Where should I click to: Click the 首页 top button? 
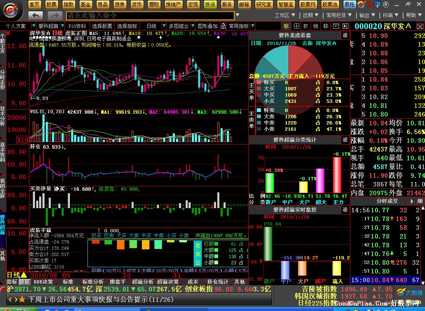tap(35, 4)
